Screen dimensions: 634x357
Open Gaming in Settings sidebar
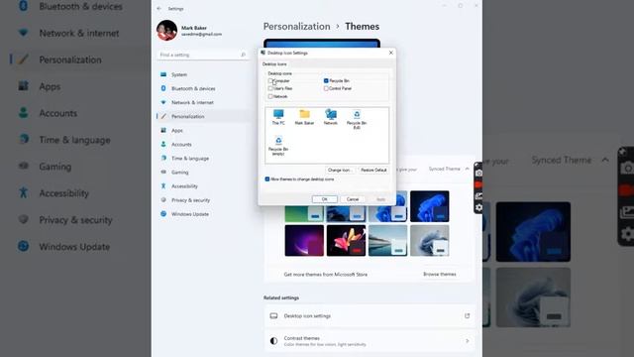coord(179,173)
